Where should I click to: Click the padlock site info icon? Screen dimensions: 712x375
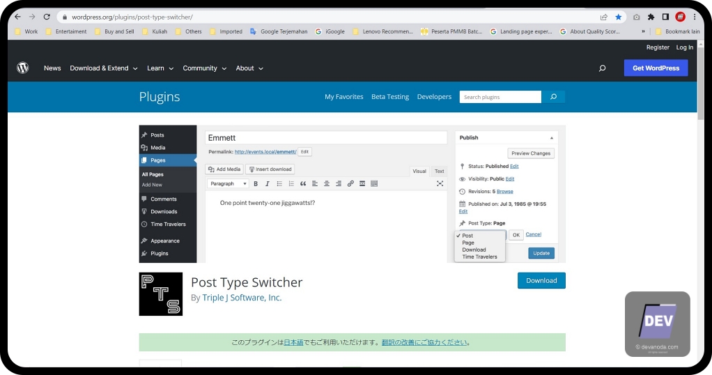point(65,17)
